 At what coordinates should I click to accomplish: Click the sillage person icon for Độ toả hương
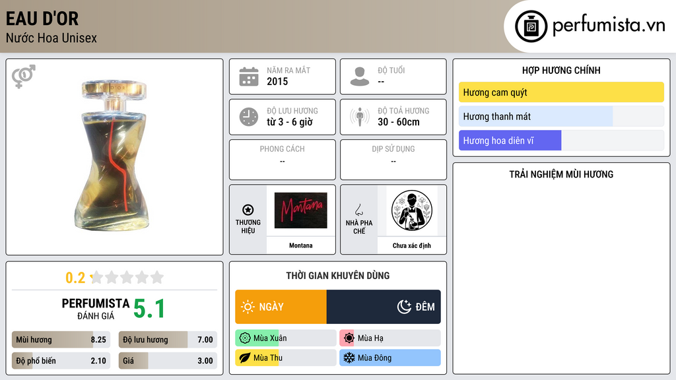(360, 117)
